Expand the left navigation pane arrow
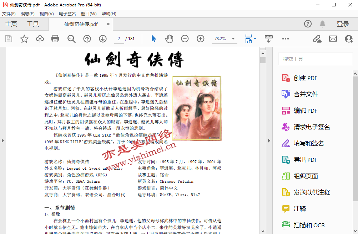This screenshot has width=358, height=234. point(3,140)
